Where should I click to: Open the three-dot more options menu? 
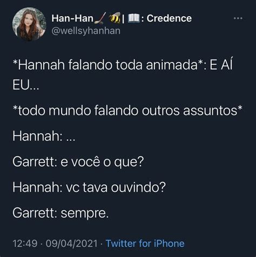[238, 18]
